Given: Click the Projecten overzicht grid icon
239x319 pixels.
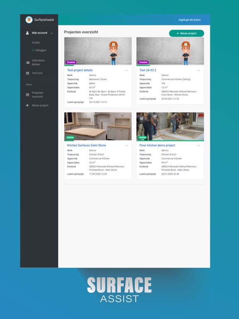Looking at the screenshot, I should tap(28, 95).
